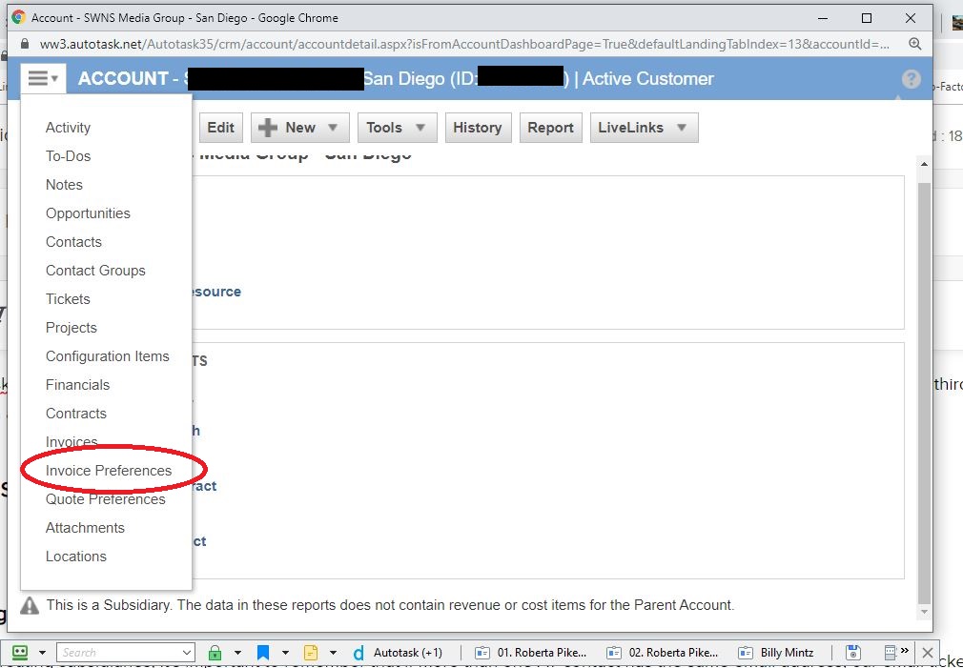963x668 pixels.
Task: Choose Quote Preferences menu item
Action: pyautogui.click(x=106, y=499)
